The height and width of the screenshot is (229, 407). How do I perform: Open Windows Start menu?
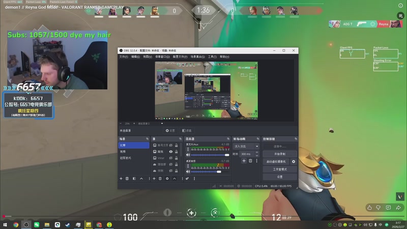5,225
